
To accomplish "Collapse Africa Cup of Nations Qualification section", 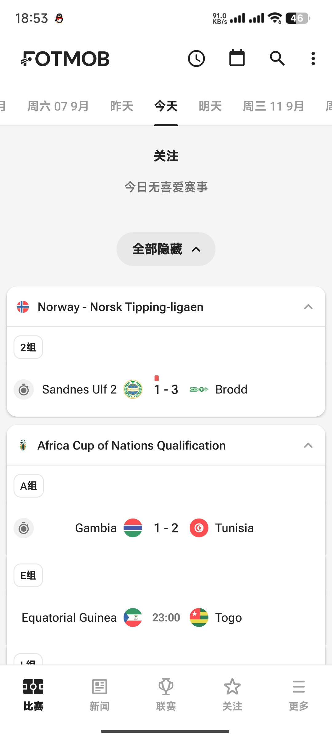I will pos(308,446).
